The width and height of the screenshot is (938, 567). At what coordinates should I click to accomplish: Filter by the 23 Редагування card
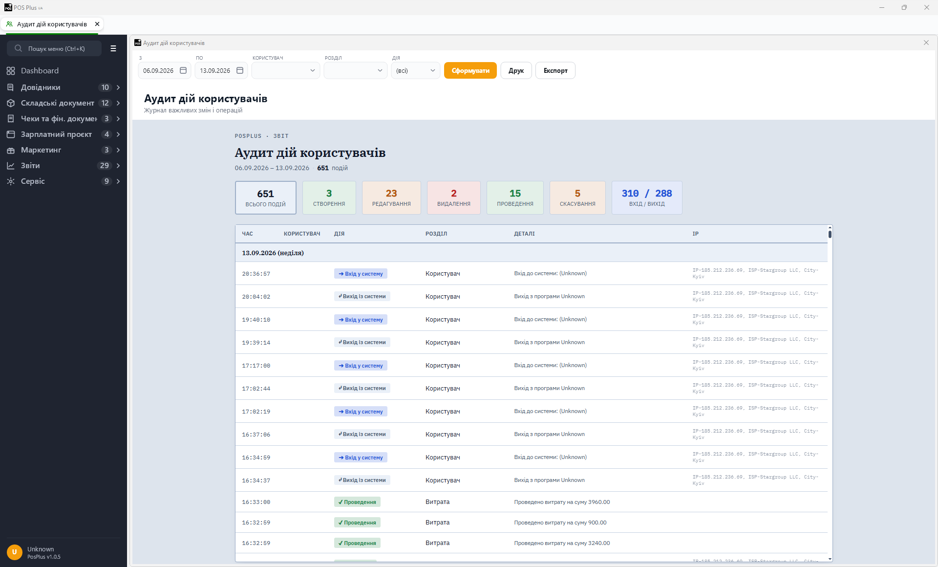391,197
